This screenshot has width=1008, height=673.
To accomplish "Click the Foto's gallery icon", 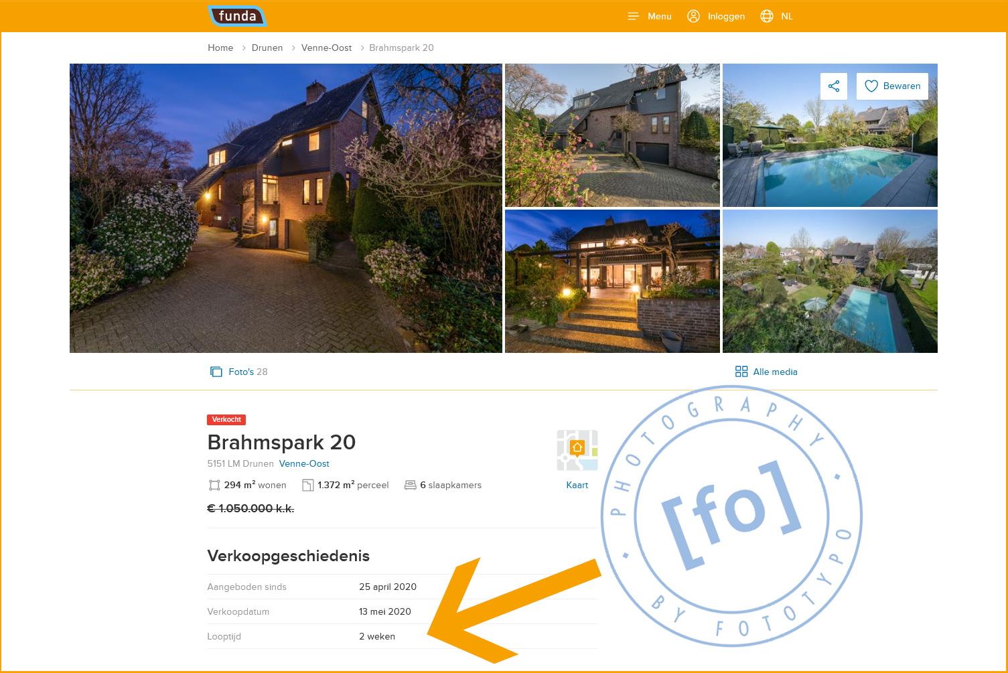I will 216,372.
